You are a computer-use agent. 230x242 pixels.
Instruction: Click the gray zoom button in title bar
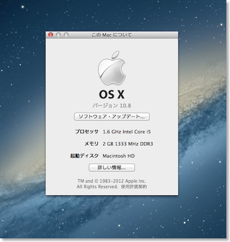click(66, 35)
